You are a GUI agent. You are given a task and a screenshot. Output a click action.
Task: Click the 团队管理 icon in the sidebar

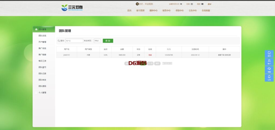point(36,29)
